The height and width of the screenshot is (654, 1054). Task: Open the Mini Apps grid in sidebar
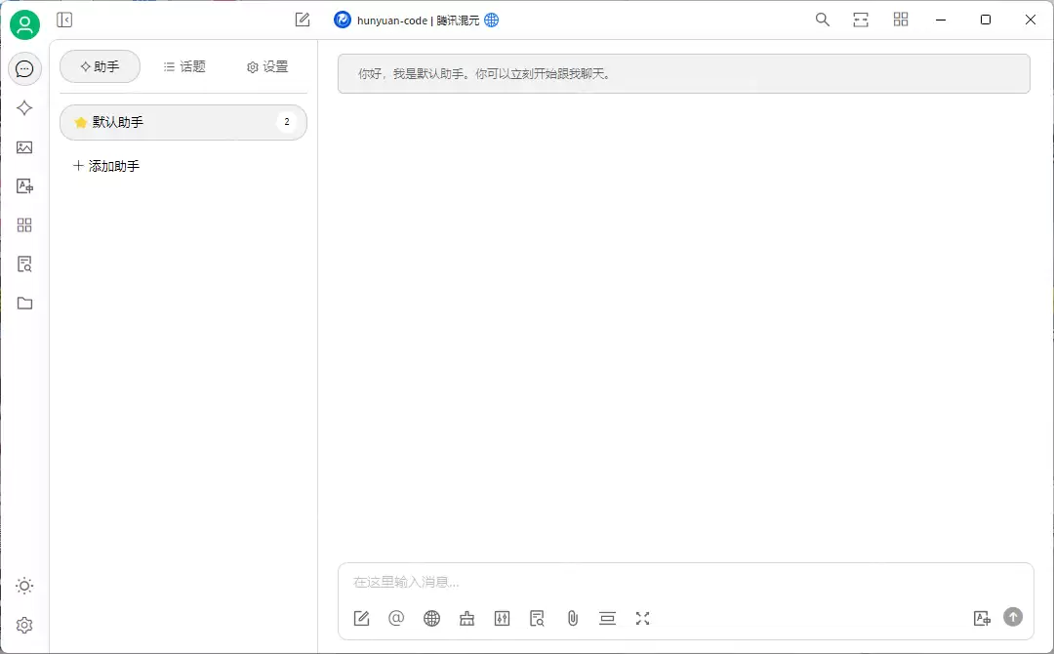(x=24, y=225)
